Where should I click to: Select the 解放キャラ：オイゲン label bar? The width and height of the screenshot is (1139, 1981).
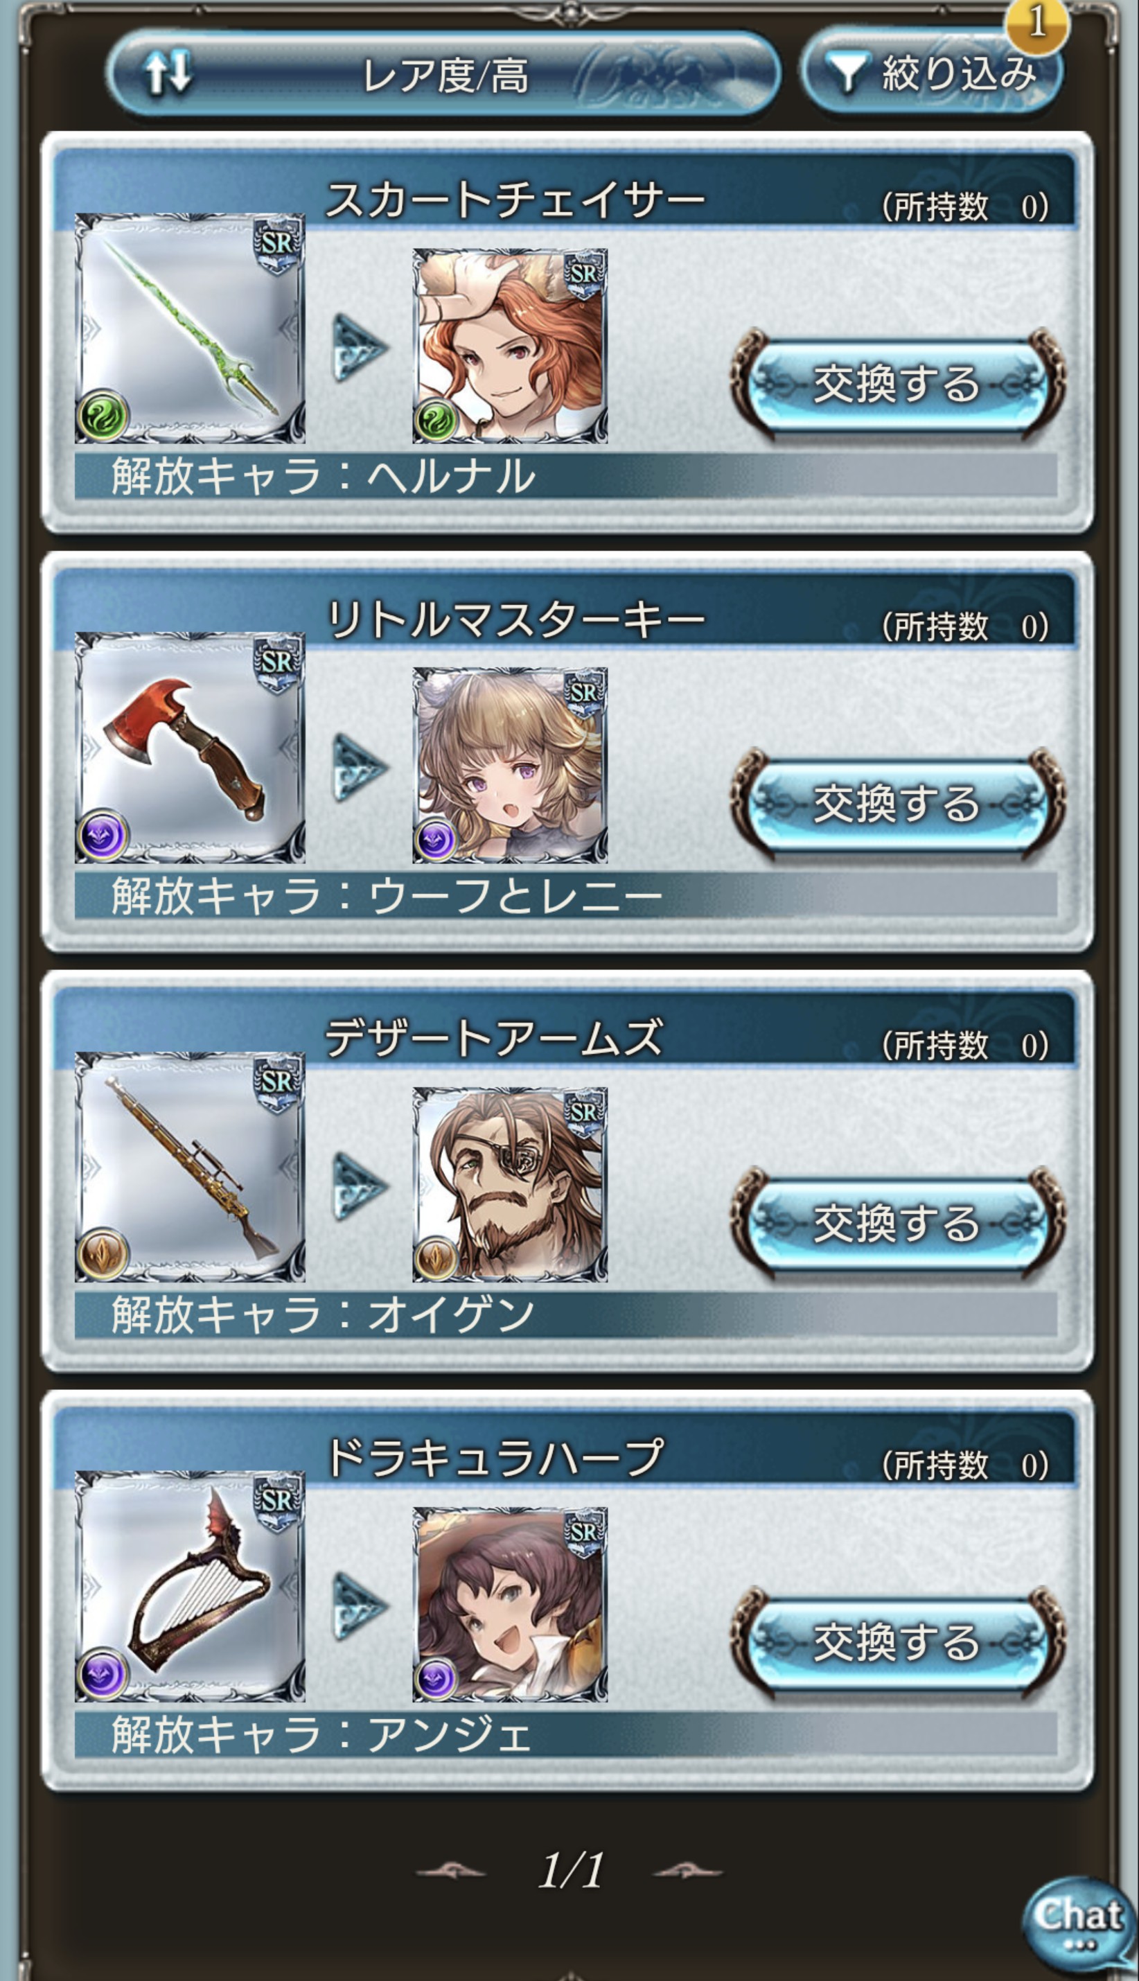(x=565, y=1314)
